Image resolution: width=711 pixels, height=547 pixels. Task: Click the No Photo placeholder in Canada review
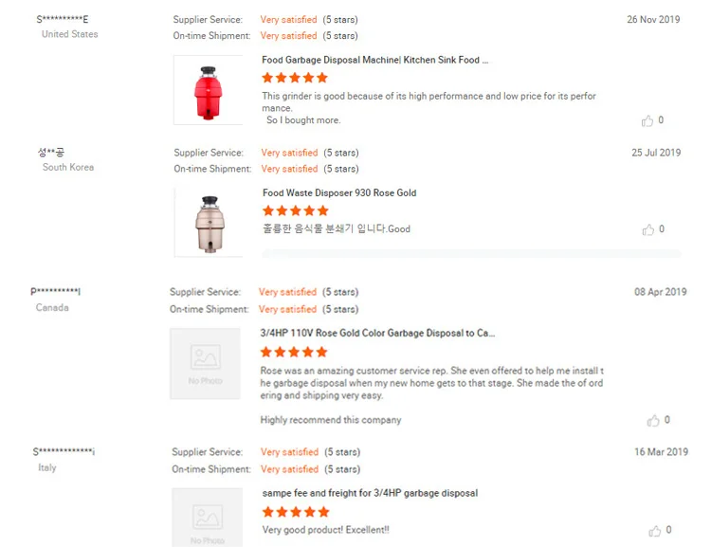[x=205, y=363]
